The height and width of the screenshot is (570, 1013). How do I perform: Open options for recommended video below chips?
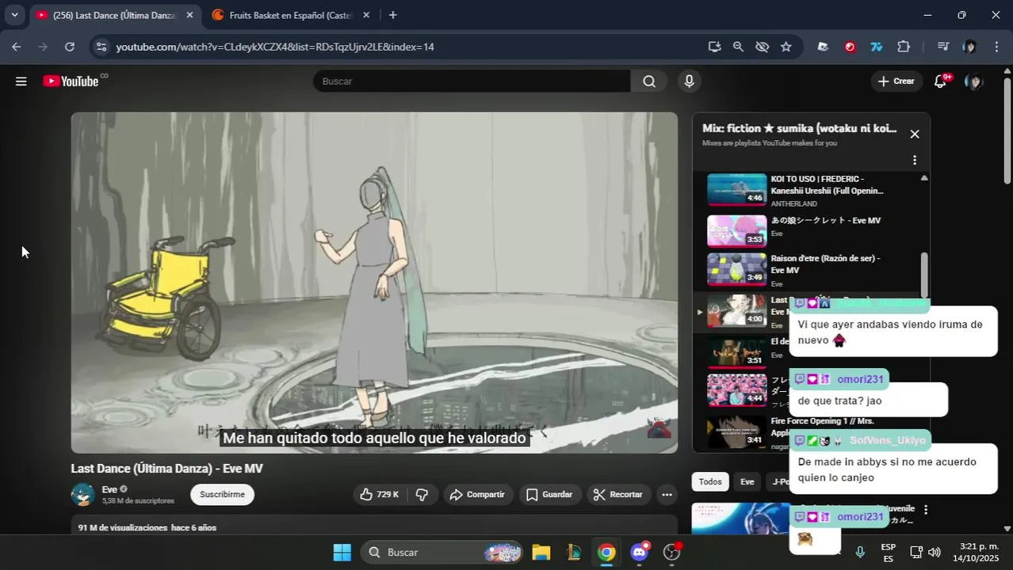coord(925,510)
